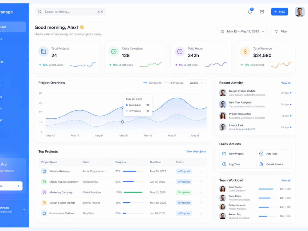Click the Jun 10, 2025 due date
The image size is (308, 231).
coord(157,182)
